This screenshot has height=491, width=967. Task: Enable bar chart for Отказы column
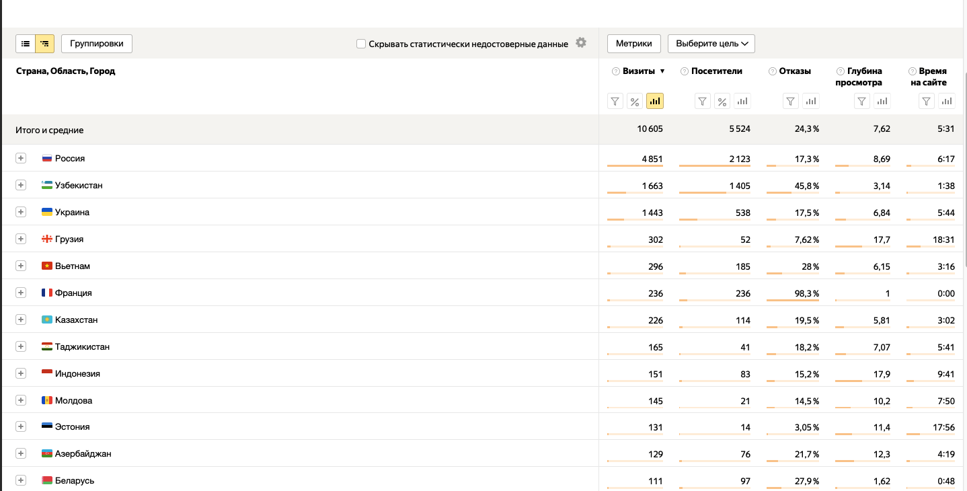click(811, 102)
